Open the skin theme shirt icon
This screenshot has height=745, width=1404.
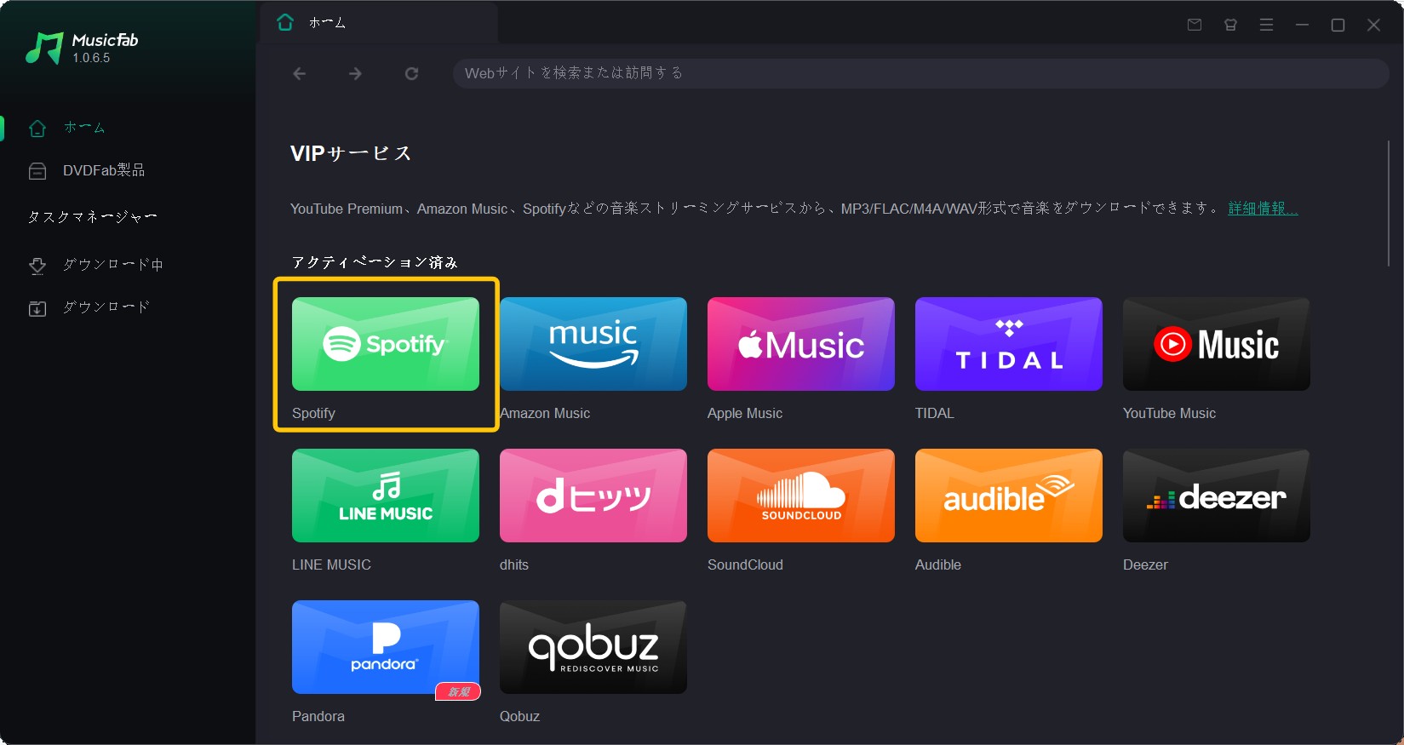pyautogui.click(x=1230, y=25)
